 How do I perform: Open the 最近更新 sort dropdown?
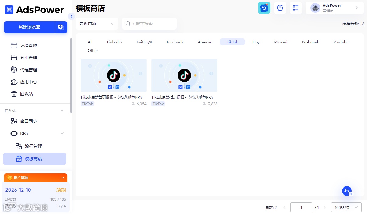click(x=97, y=24)
